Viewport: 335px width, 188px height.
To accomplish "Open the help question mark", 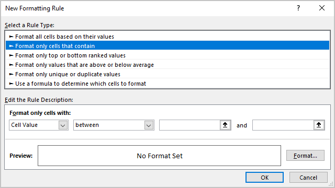I will [298, 8].
